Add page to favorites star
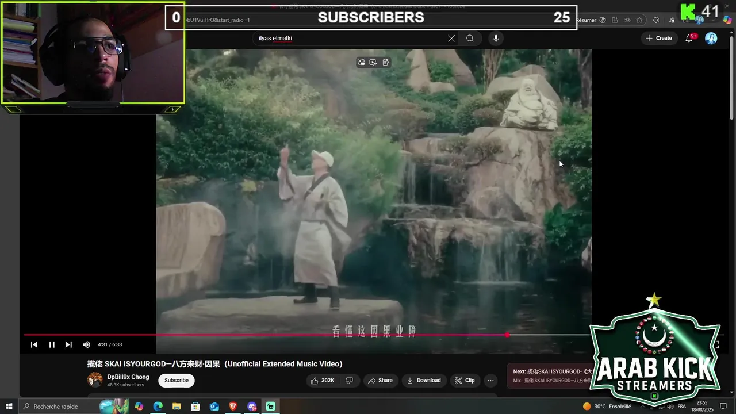The height and width of the screenshot is (414, 736). coord(639,20)
